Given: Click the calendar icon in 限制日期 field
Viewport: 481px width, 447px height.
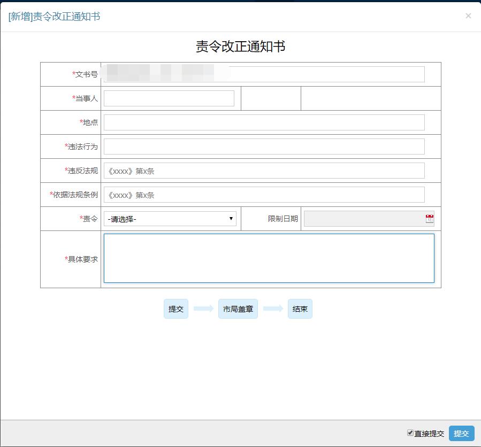Looking at the screenshot, I should point(429,219).
